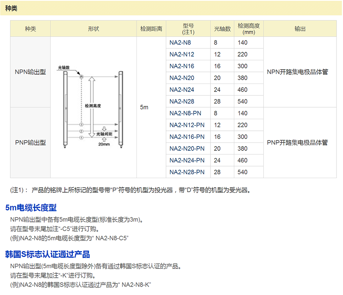Viewport: 343px width, 295px height.
Task: Click the NPN开路集电极晶体管 output cell
Action: [x=298, y=72]
